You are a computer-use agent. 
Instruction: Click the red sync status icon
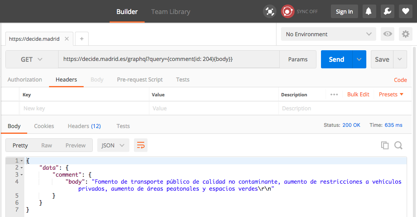287,12
